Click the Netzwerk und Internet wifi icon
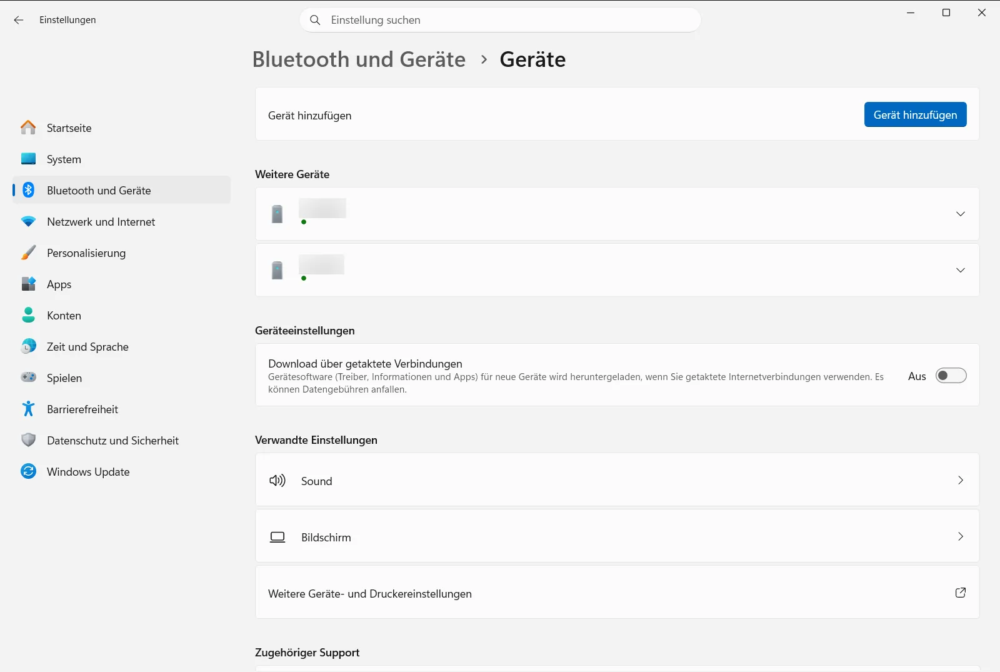The image size is (1000, 672). (x=28, y=221)
